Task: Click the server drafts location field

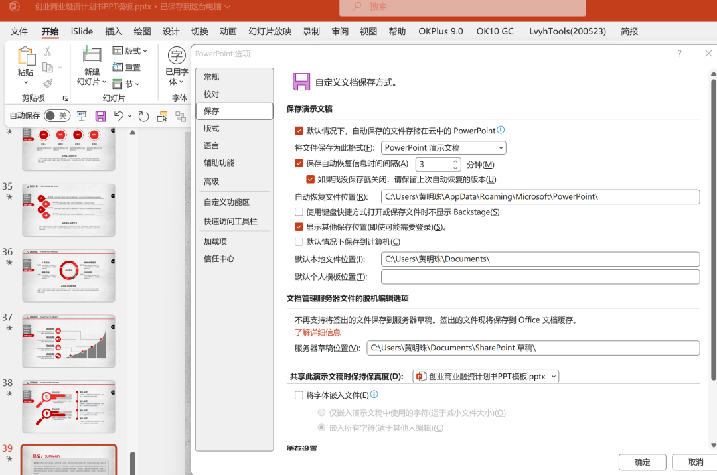Action: click(533, 348)
